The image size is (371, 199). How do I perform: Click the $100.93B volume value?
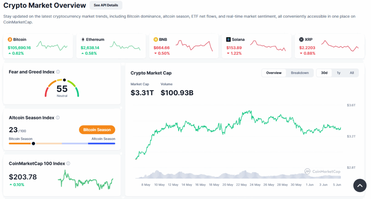[x=177, y=93]
